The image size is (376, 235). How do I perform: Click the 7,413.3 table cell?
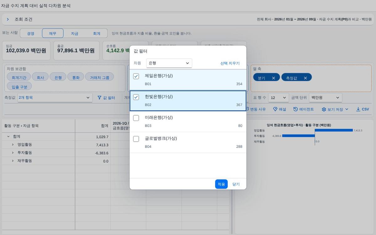(93, 145)
